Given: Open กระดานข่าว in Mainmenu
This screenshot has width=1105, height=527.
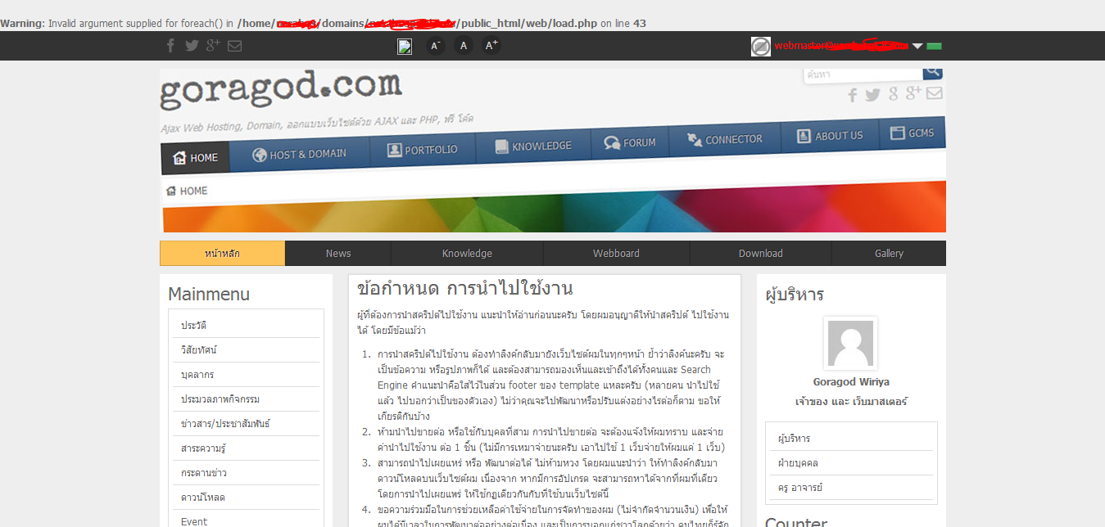Looking at the screenshot, I should 247,473.
